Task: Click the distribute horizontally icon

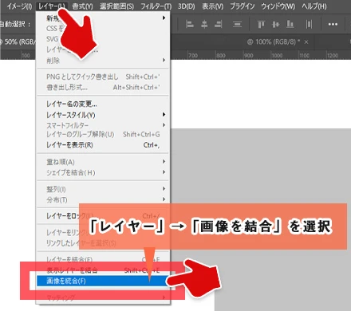Action: click(x=309, y=25)
